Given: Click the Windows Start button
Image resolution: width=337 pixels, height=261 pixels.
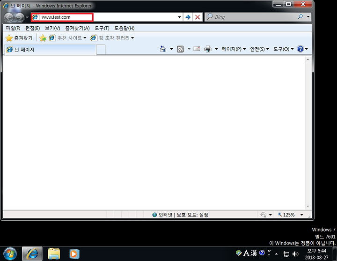Looking at the screenshot, I should (x=10, y=254).
